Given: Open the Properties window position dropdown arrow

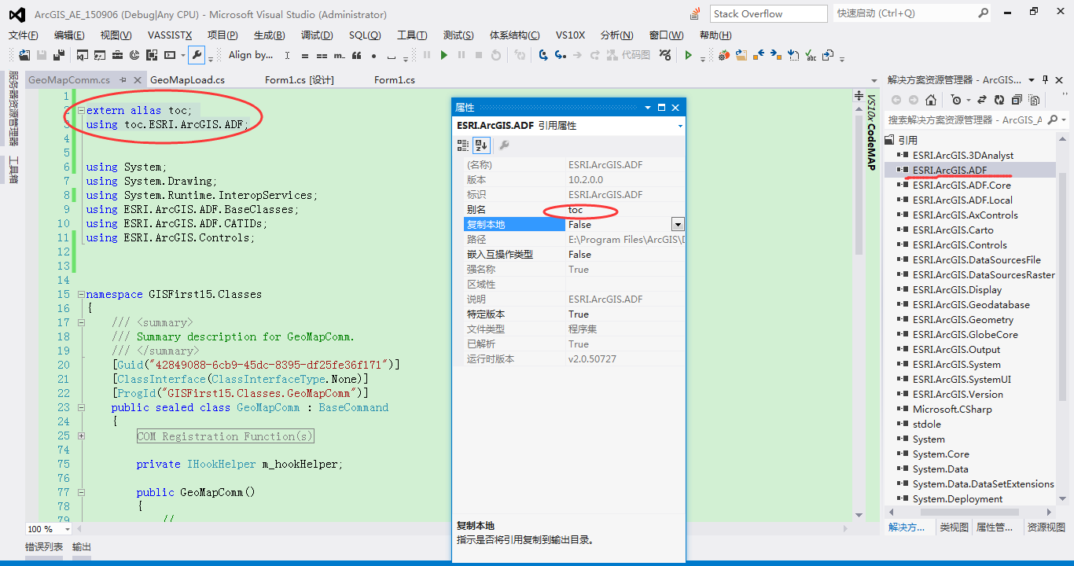Looking at the screenshot, I should [x=648, y=108].
